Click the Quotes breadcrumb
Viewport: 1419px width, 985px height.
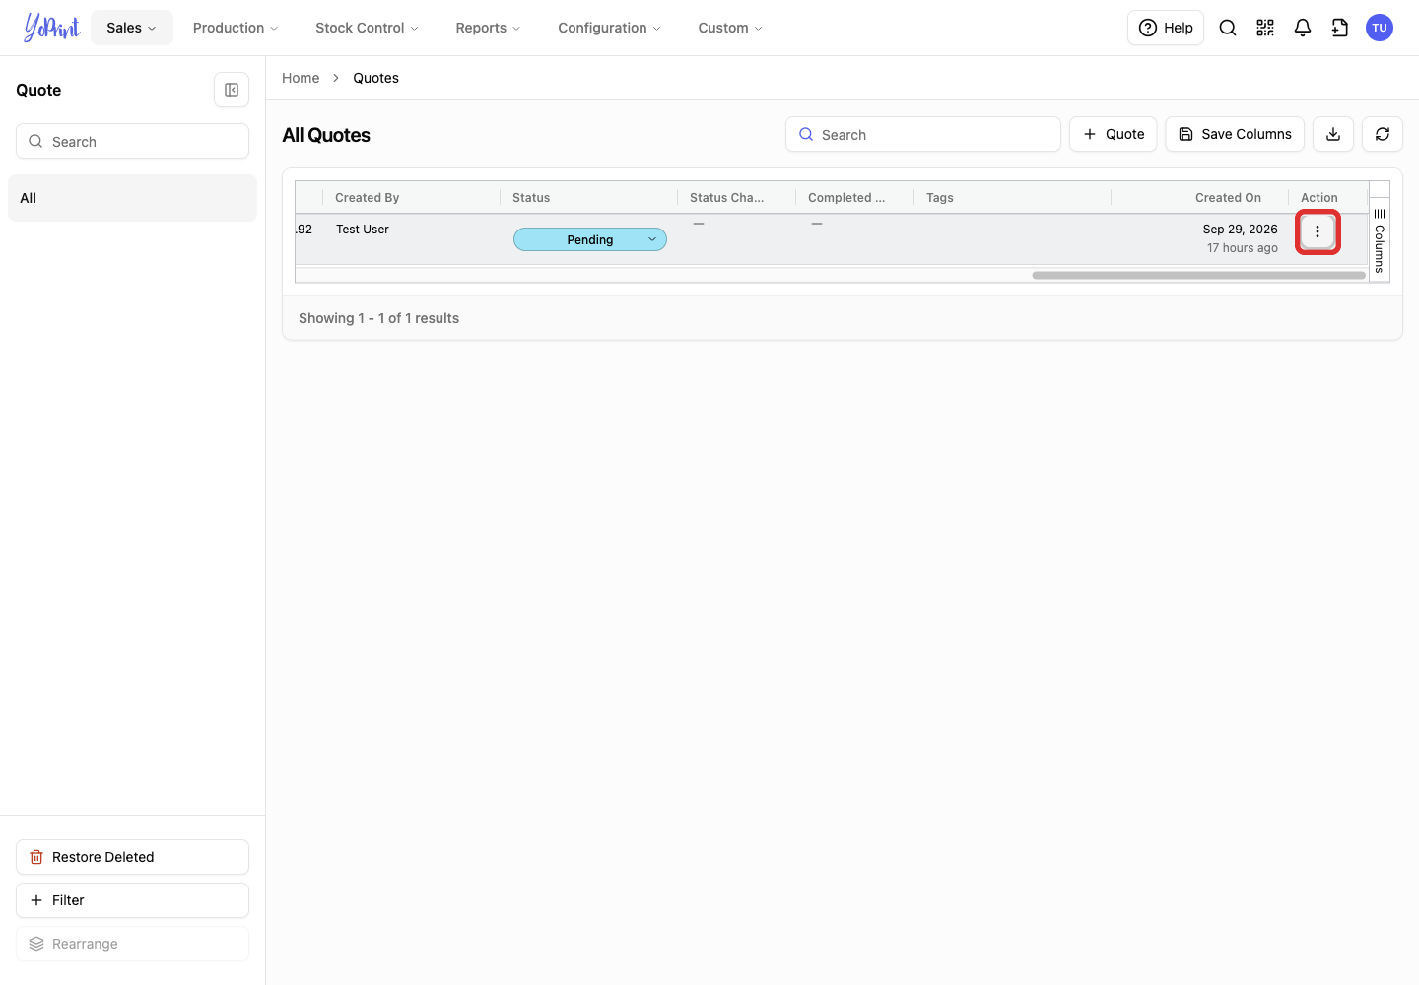click(375, 78)
